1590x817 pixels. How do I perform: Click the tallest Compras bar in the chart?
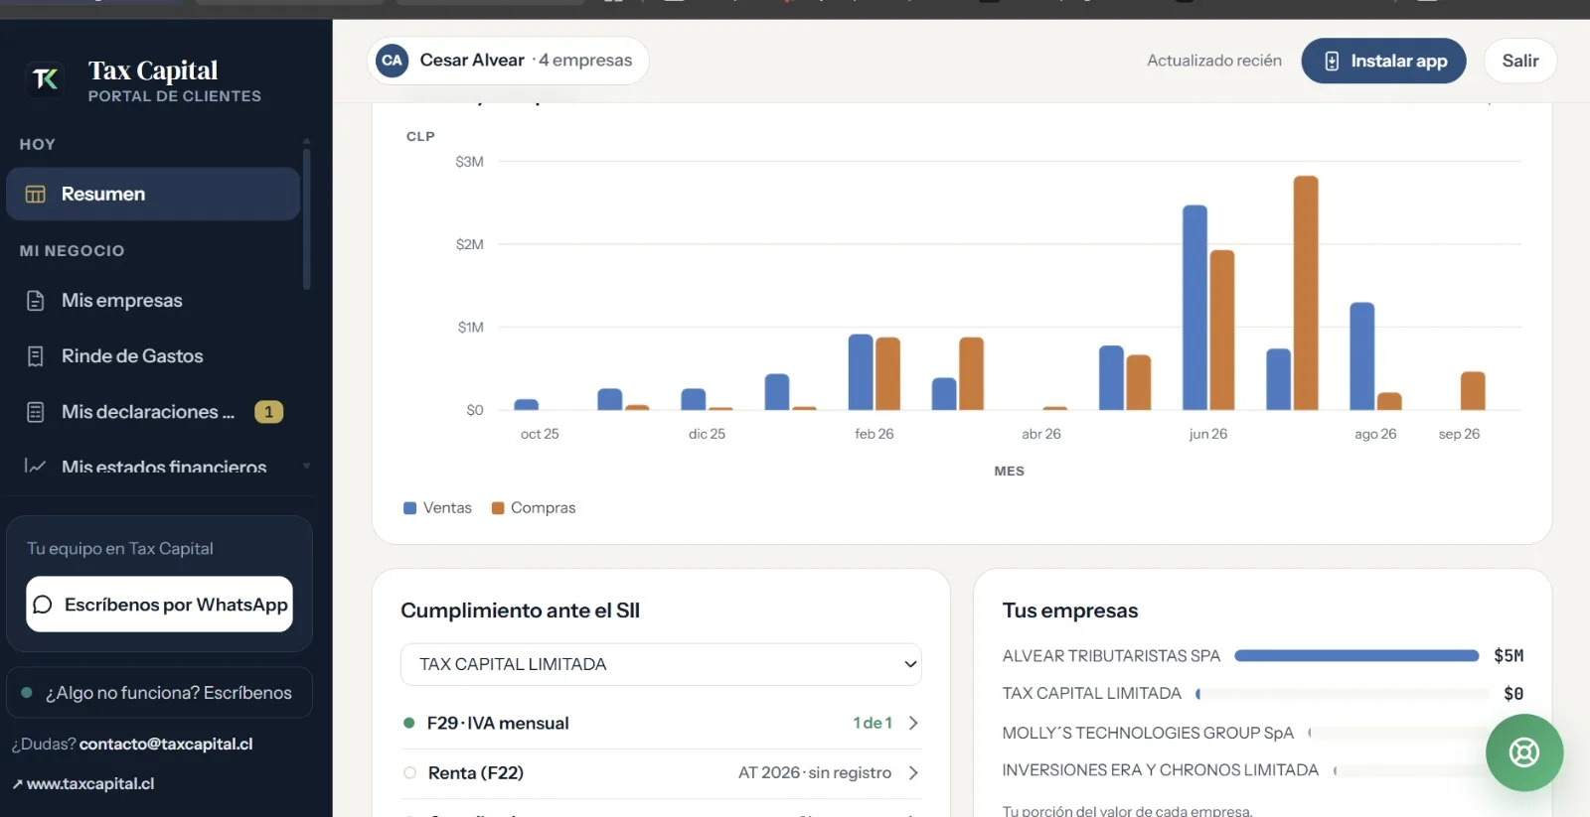click(1306, 293)
